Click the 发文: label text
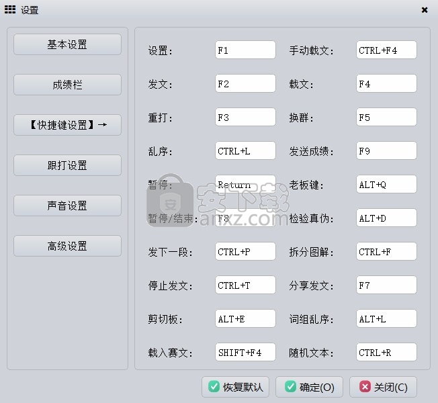438x403 pixels. [161, 85]
